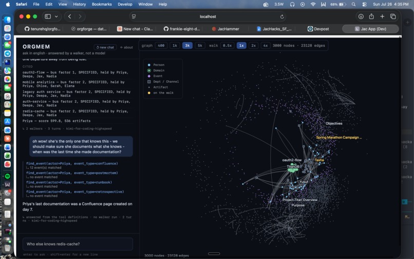Image resolution: width=414 pixels, height=259 pixels.
Task: Select the 3k graph size
Action: coord(187,45)
